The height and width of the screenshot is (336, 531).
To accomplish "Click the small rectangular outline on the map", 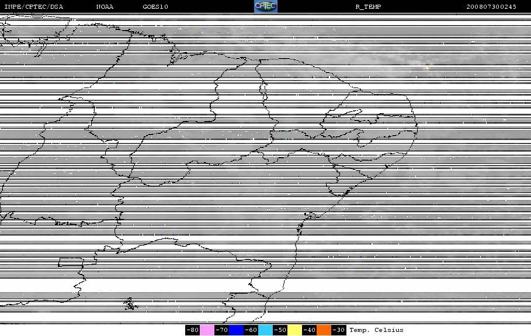I will pos(71,262).
